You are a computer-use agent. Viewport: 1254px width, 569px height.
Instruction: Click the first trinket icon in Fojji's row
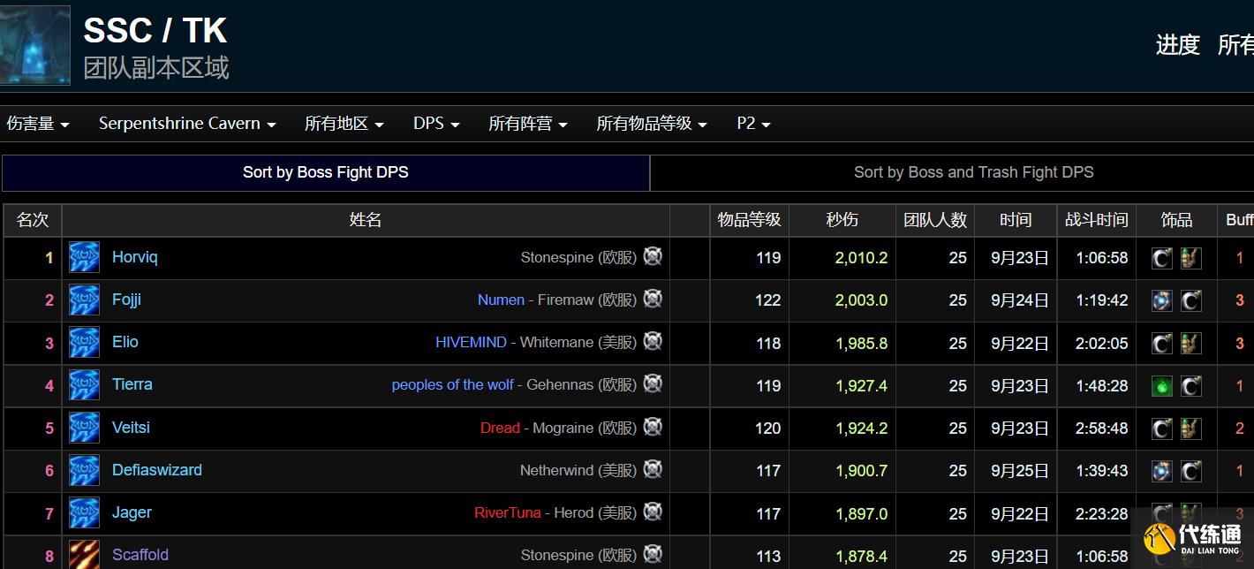coord(1162,300)
